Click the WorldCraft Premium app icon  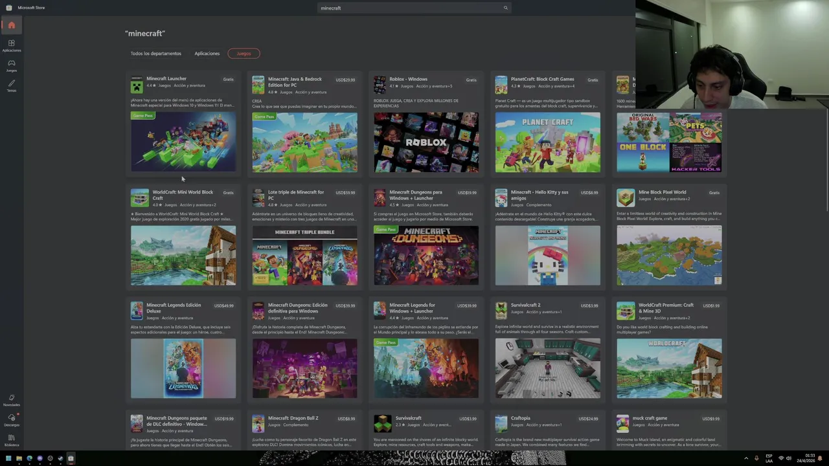[625, 311]
